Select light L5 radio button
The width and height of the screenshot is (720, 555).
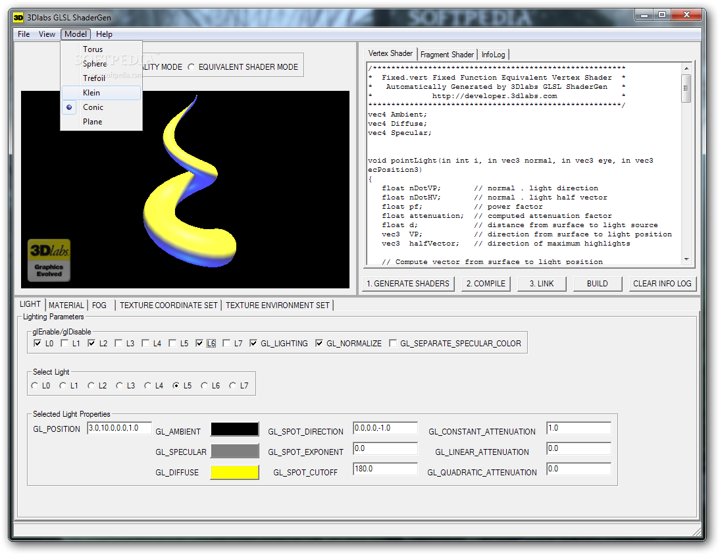coord(176,386)
